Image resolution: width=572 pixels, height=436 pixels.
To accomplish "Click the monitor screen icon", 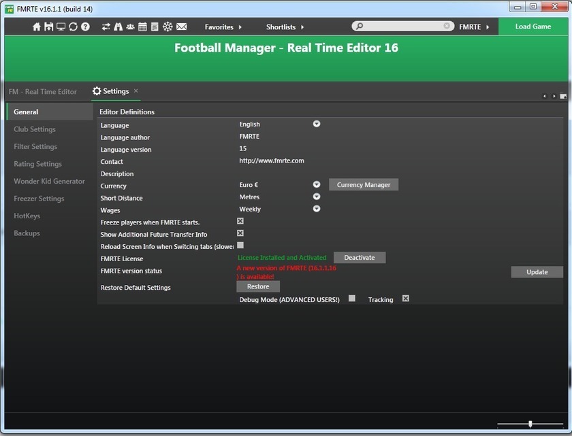I will [x=61, y=27].
